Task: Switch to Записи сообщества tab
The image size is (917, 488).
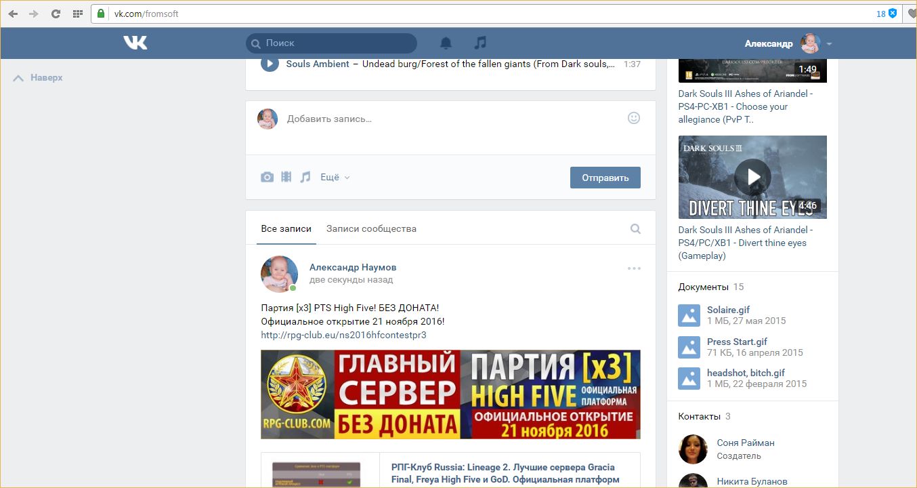Action: 371,229
